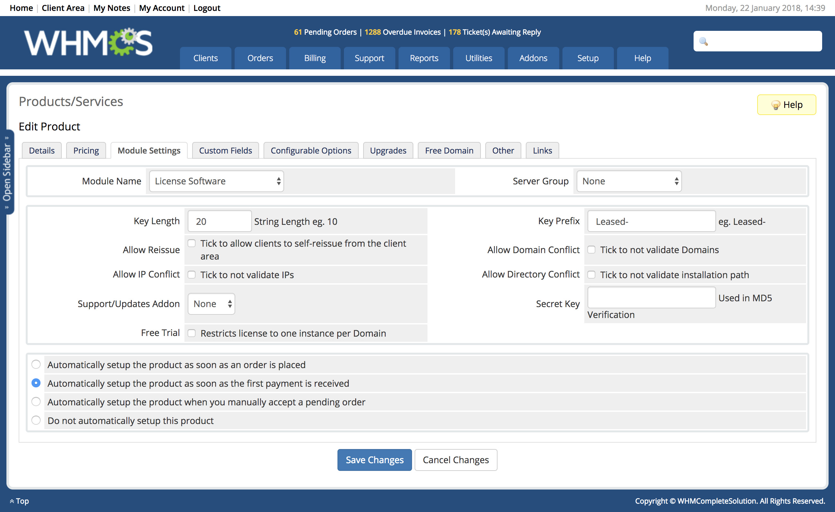Open the Module Name dropdown

pyautogui.click(x=216, y=181)
